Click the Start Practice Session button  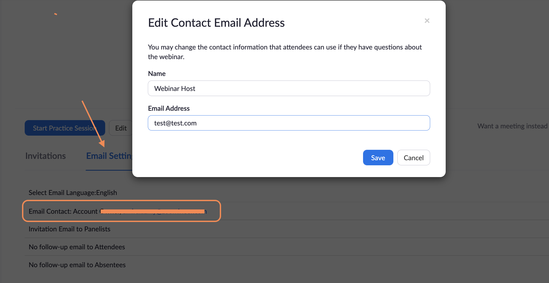[65, 128]
